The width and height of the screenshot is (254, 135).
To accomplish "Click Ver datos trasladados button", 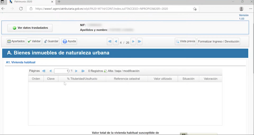I will coord(30,28).
